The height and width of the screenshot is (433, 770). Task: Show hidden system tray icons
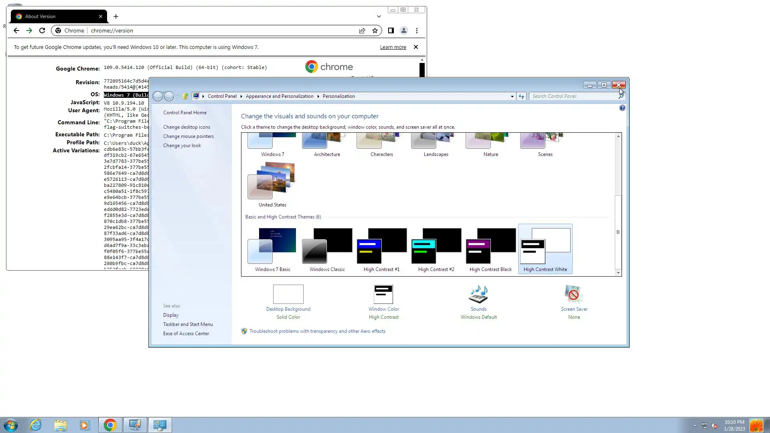pos(695,425)
